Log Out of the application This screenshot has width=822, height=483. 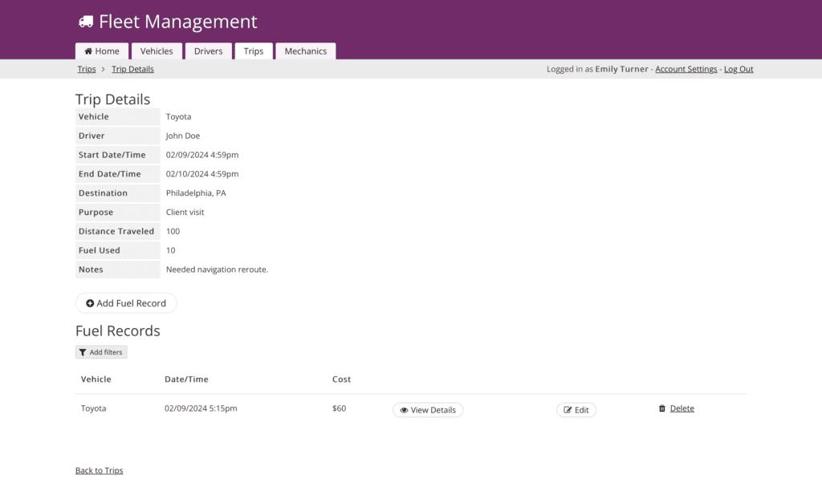tap(739, 69)
